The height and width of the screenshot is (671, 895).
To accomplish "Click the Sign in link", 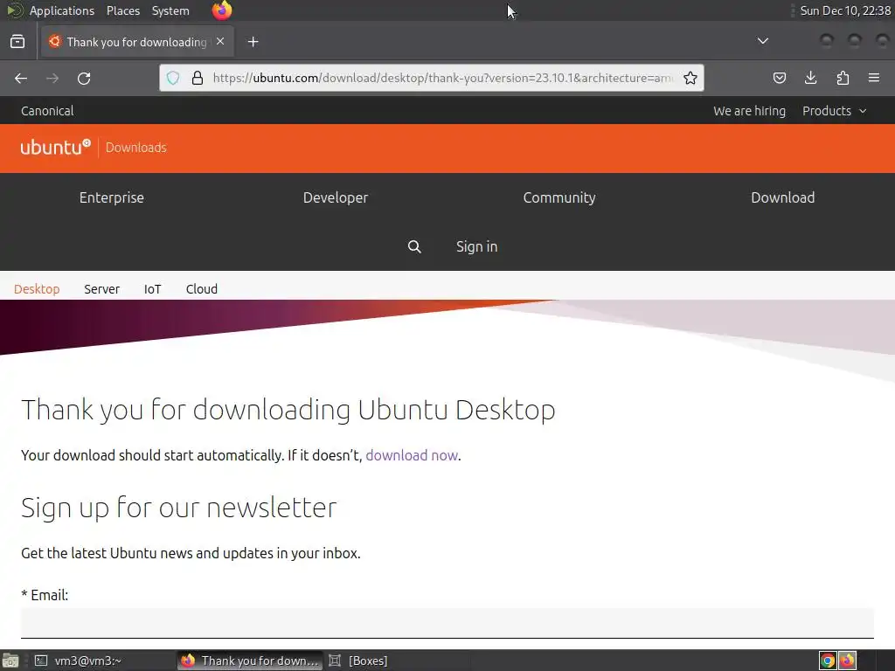I will 476,246.
